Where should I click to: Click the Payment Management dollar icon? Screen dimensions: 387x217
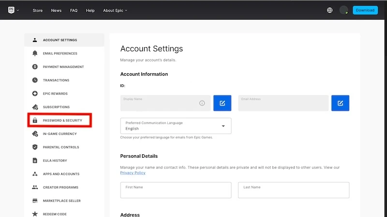[35, 67]
